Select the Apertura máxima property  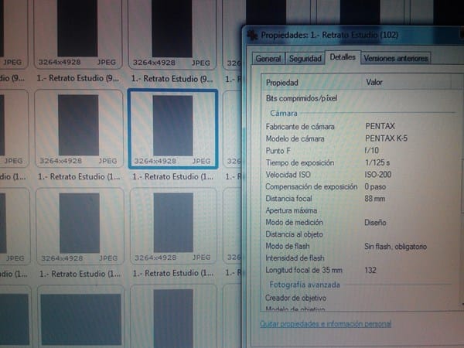point(292,210)
